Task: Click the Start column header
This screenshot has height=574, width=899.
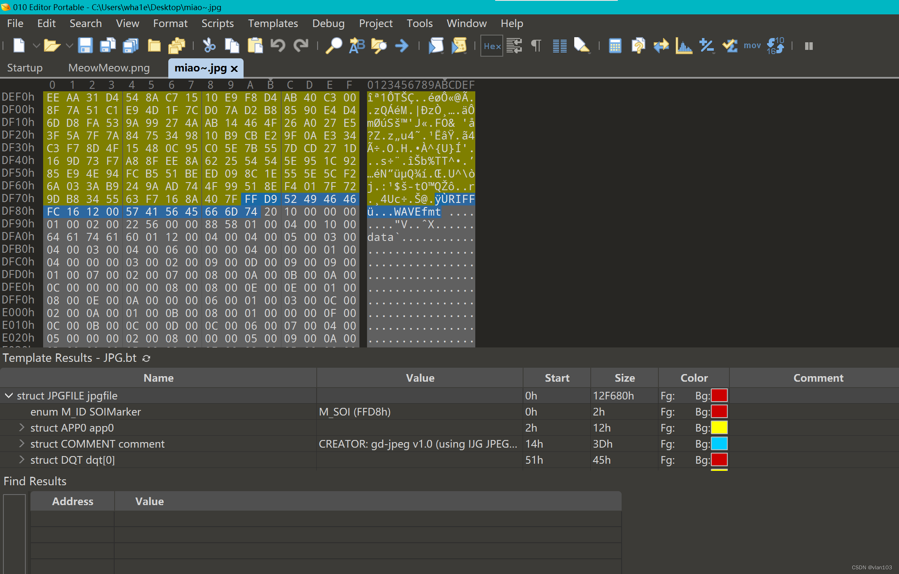Action: (x=557, y=378)
